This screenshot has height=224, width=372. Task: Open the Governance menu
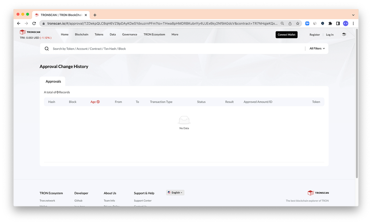[x=130, y=35]
